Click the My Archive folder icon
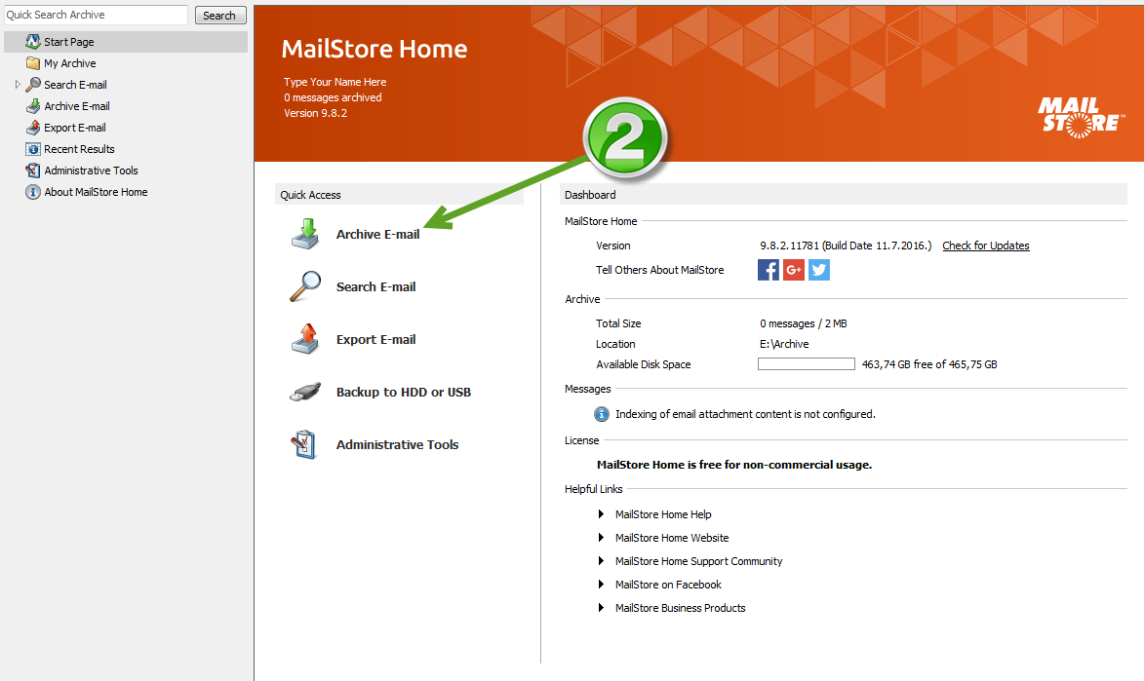The height and width of the screenshot is (681, 1144). [33, 62]
